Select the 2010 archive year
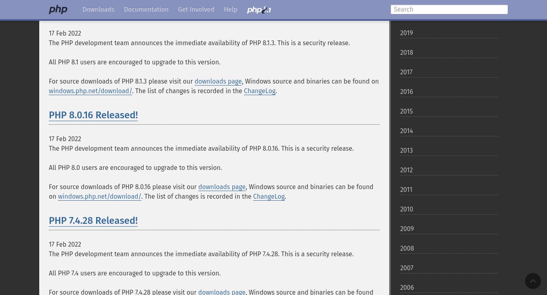547x295 pixels. coord(449,209)
